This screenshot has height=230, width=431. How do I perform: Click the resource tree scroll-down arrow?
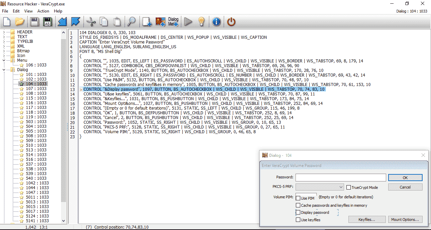[64, 221]
